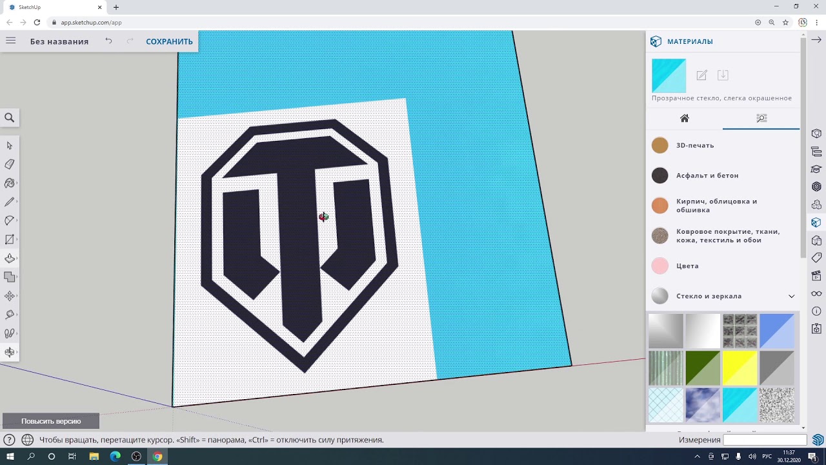This screenshot has height=465, width=826.
Task: Click the globe language icon in status bar
Action: [x=28, y=440]
